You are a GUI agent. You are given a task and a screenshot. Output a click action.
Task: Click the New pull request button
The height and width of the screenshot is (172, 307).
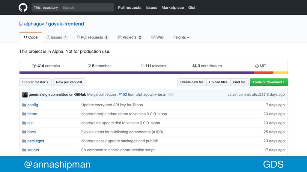[x=69, y=82]
